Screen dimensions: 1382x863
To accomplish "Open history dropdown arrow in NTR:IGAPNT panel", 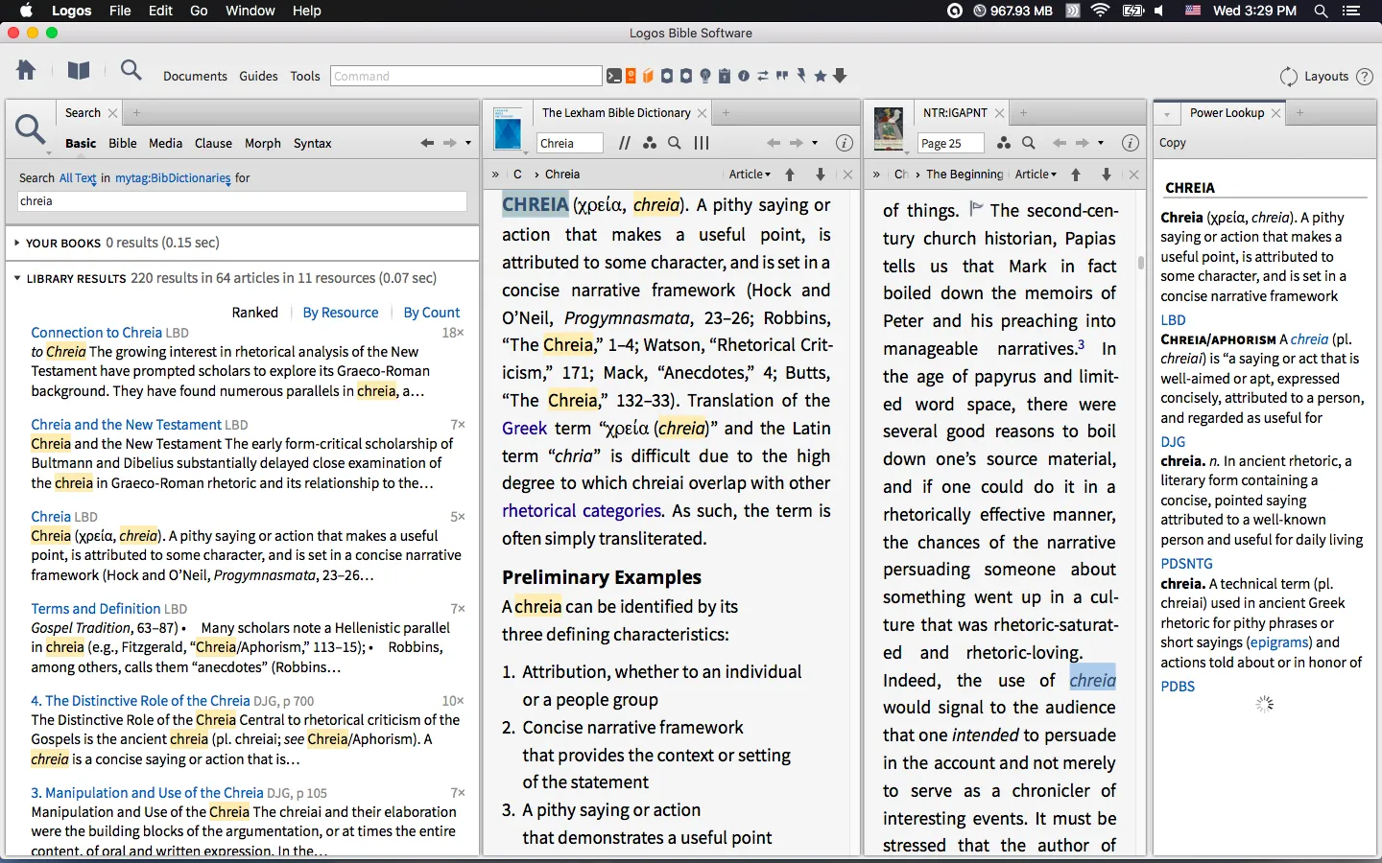I will pos(1101,143).
